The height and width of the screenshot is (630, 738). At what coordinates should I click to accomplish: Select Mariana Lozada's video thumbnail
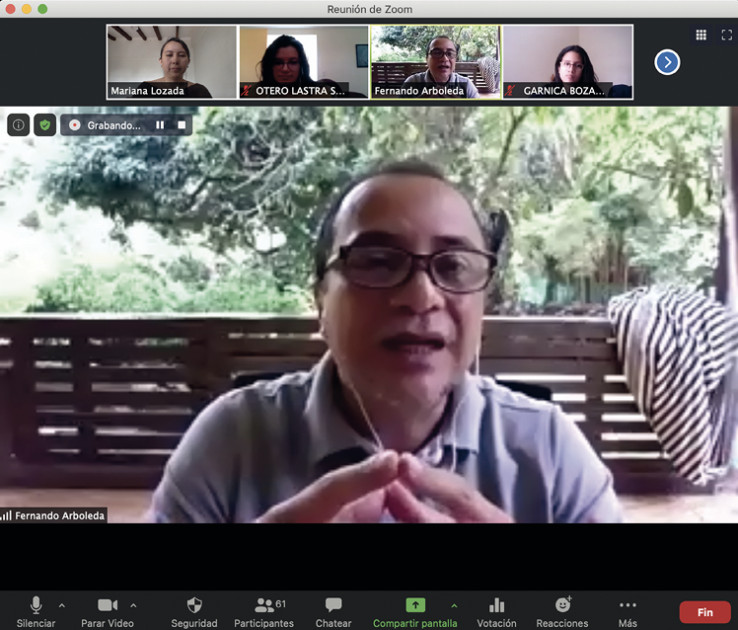point(172,61)
